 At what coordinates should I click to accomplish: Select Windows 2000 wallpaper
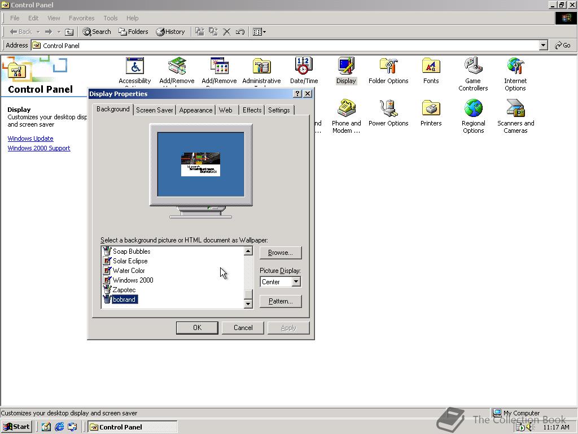click(133, 280)
